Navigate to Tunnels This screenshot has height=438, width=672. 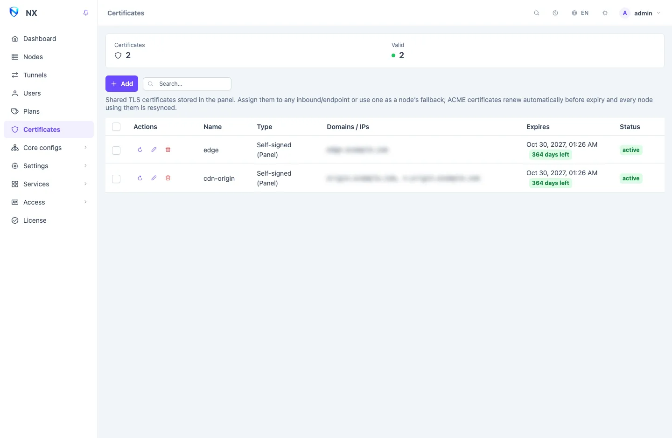pyautogui.click(x=49, y=75)
